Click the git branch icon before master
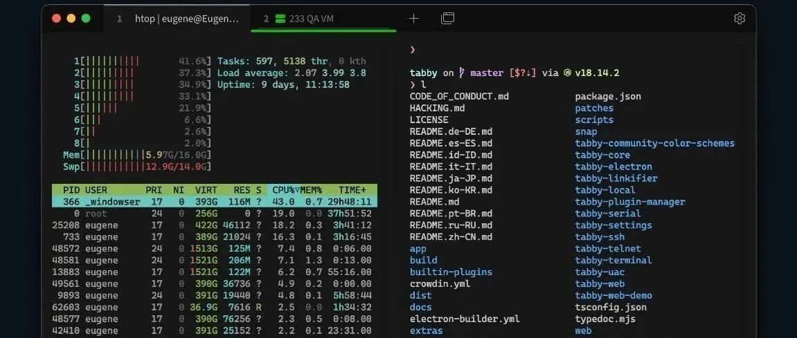The width and height of the screenshot is (797, 338). [462, 73]
